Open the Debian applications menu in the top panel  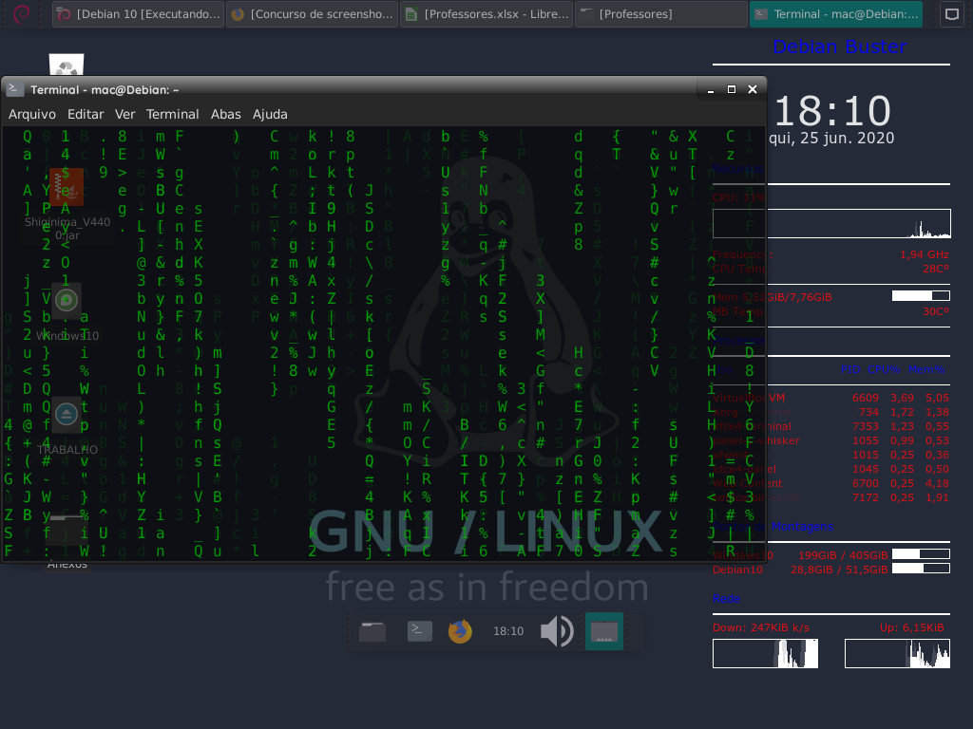(22, 13)
